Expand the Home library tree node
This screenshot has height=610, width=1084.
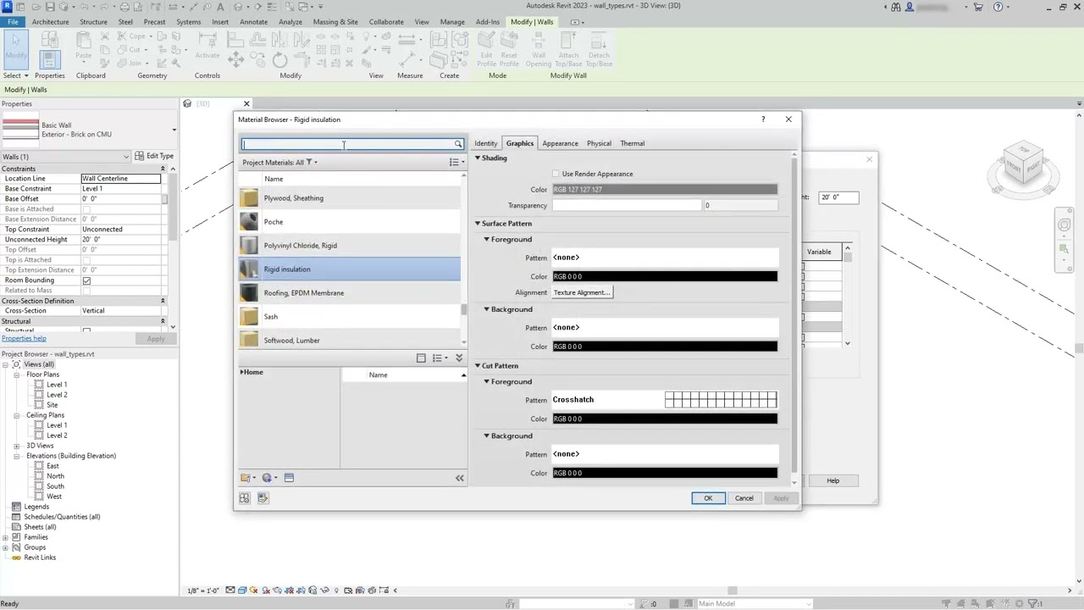pos(242,373)
